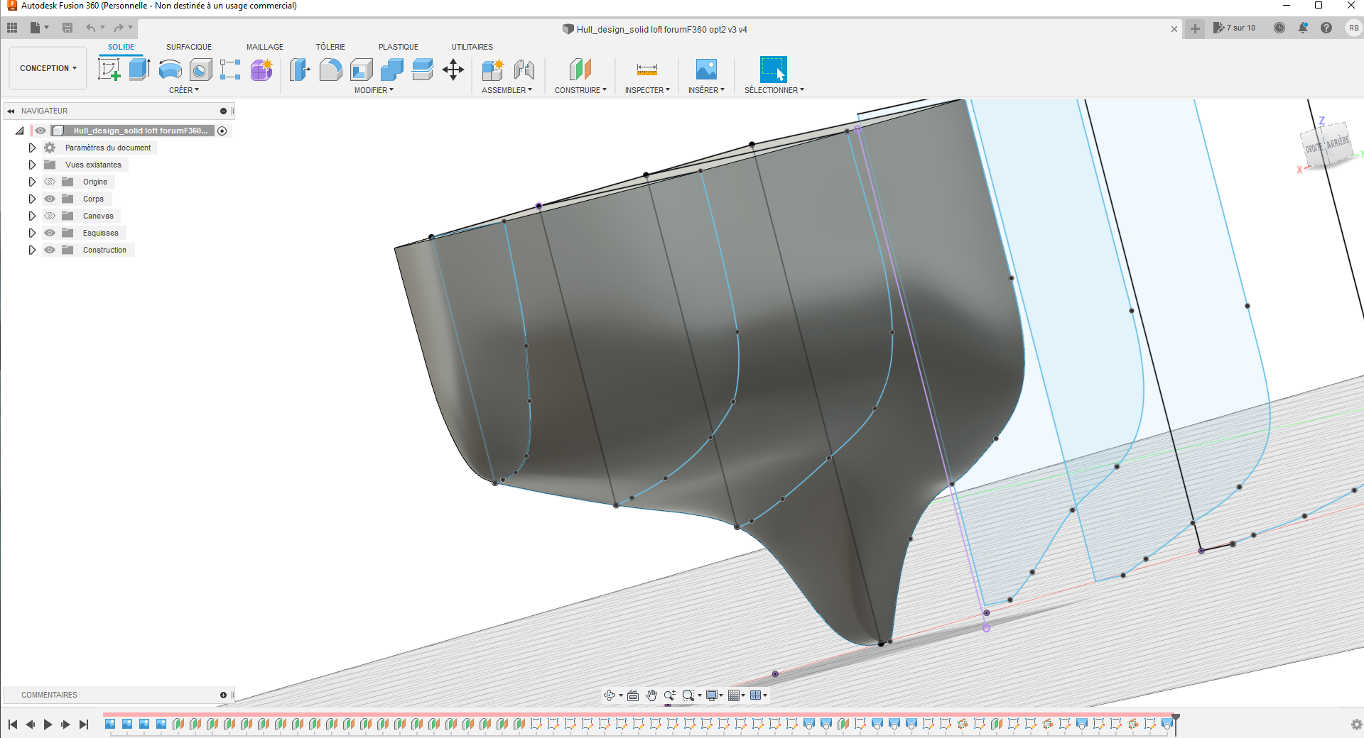1364x738 pixels.
Task: Expand the Construction tree node
Action: click(32, 250)
